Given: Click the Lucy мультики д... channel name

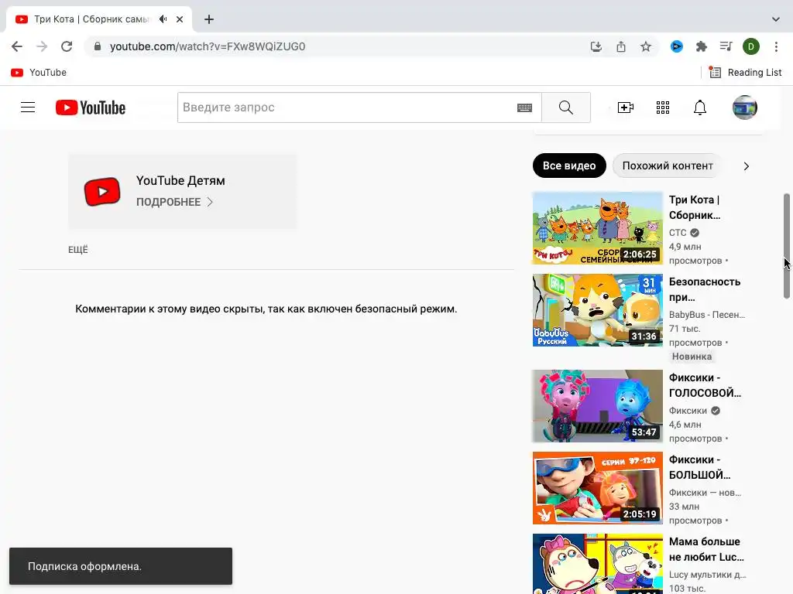Looking at the screenshot, I should [x=707, y=575].
